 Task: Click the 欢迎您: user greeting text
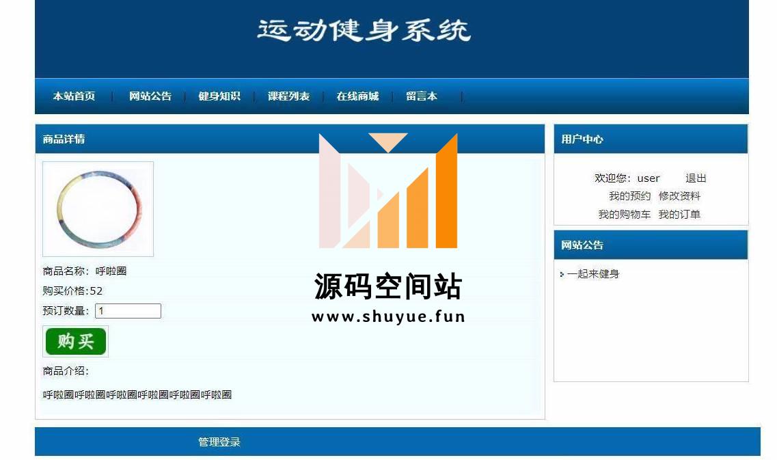coord(627,178)
